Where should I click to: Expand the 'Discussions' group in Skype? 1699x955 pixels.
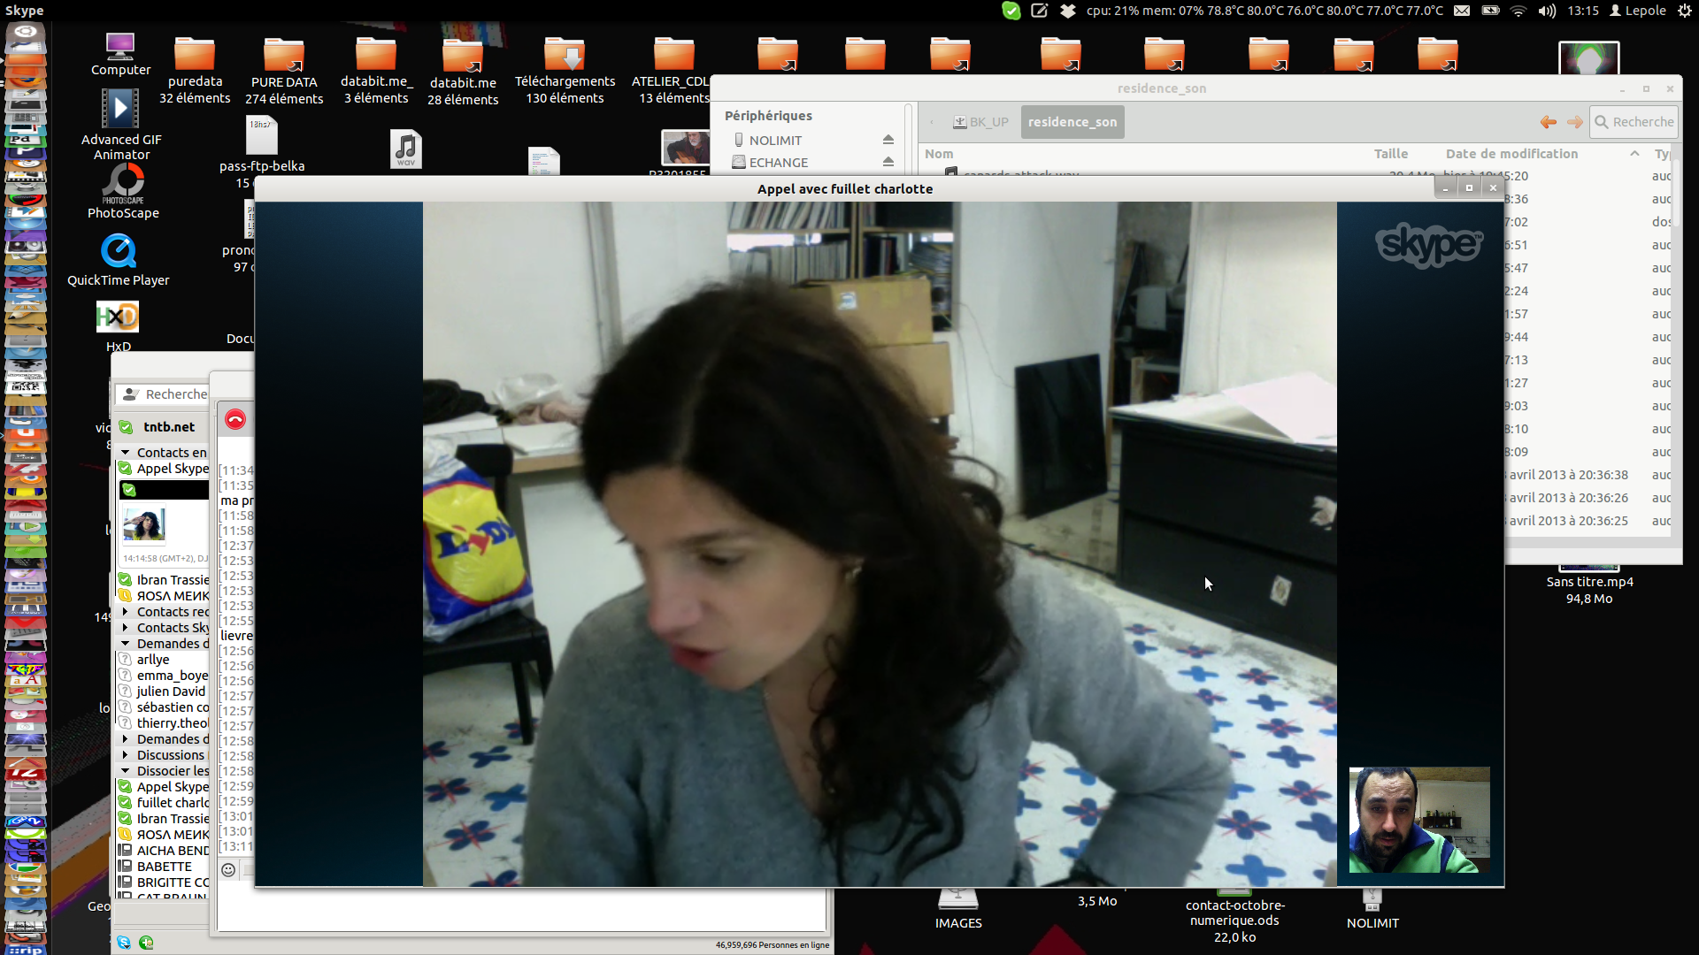126,755
